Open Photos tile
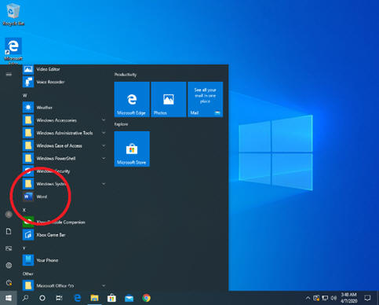 point(169,99)
